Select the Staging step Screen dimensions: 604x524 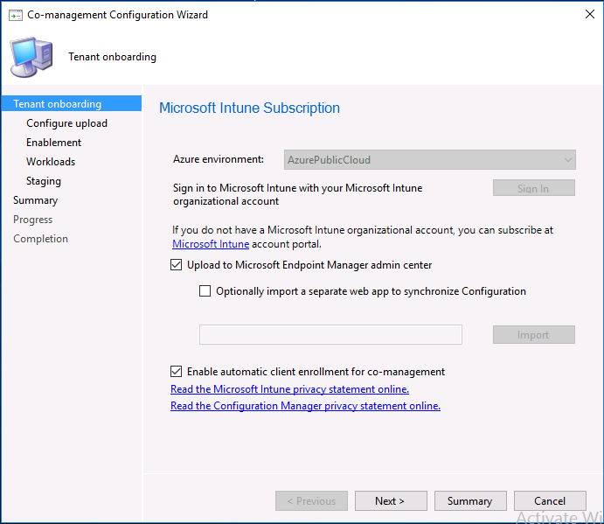(44, 181)
